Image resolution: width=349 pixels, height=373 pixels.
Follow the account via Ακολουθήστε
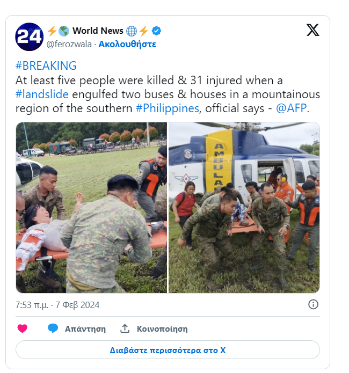127,44
